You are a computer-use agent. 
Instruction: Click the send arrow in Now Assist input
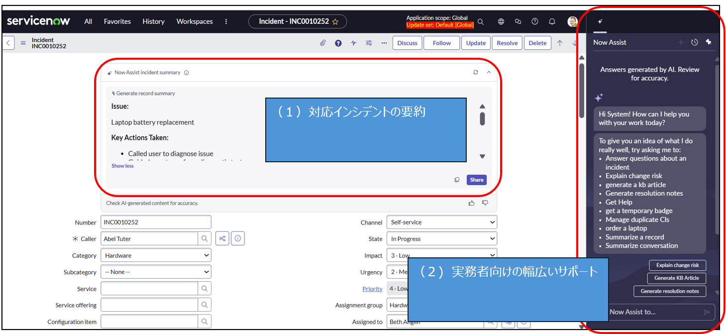click(707, 312)
